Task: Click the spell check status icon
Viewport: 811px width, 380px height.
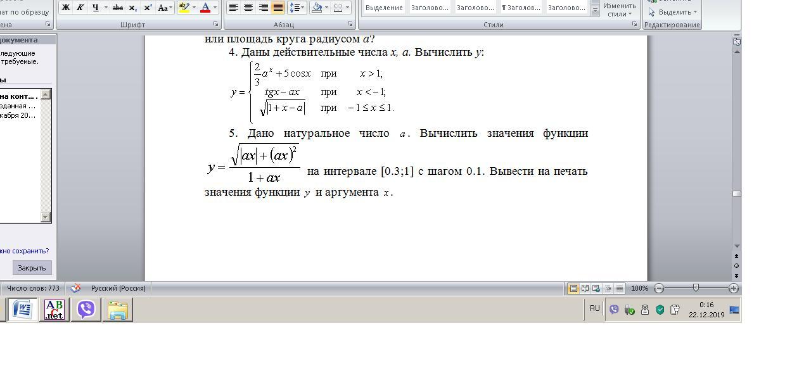Action: pyautogui.click(x=75, y=288)
